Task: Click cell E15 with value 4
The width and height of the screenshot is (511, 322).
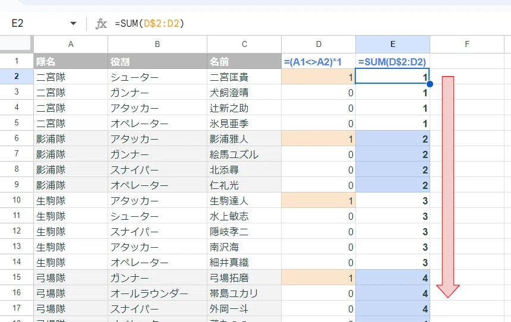Action: (x=393, y=277)
